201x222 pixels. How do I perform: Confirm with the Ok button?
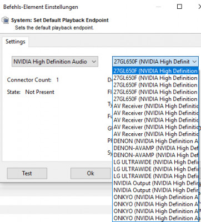coord(91,173)
